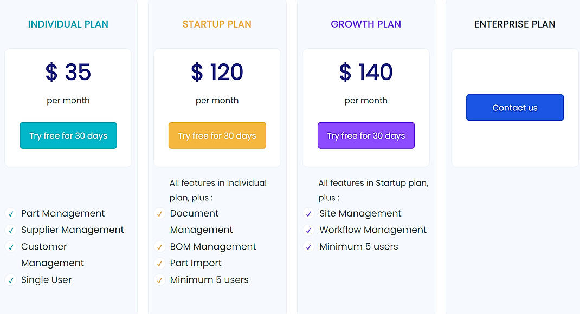Click Try free for Startup plan
Image resolution: width=580 pixels, height=314 pixels.
pos(217,135)
